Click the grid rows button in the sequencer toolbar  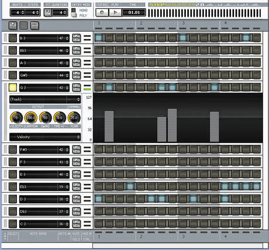click(x=35, y=26)
